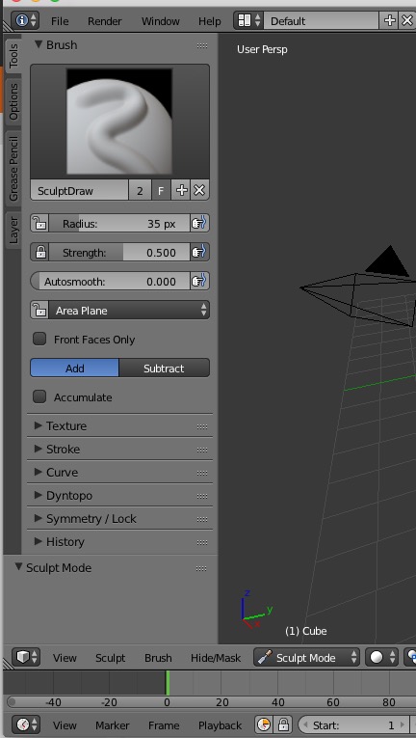Enable pressure sensitivity for Strength
This screenshot has width=416, height=738.
point(199,253)
